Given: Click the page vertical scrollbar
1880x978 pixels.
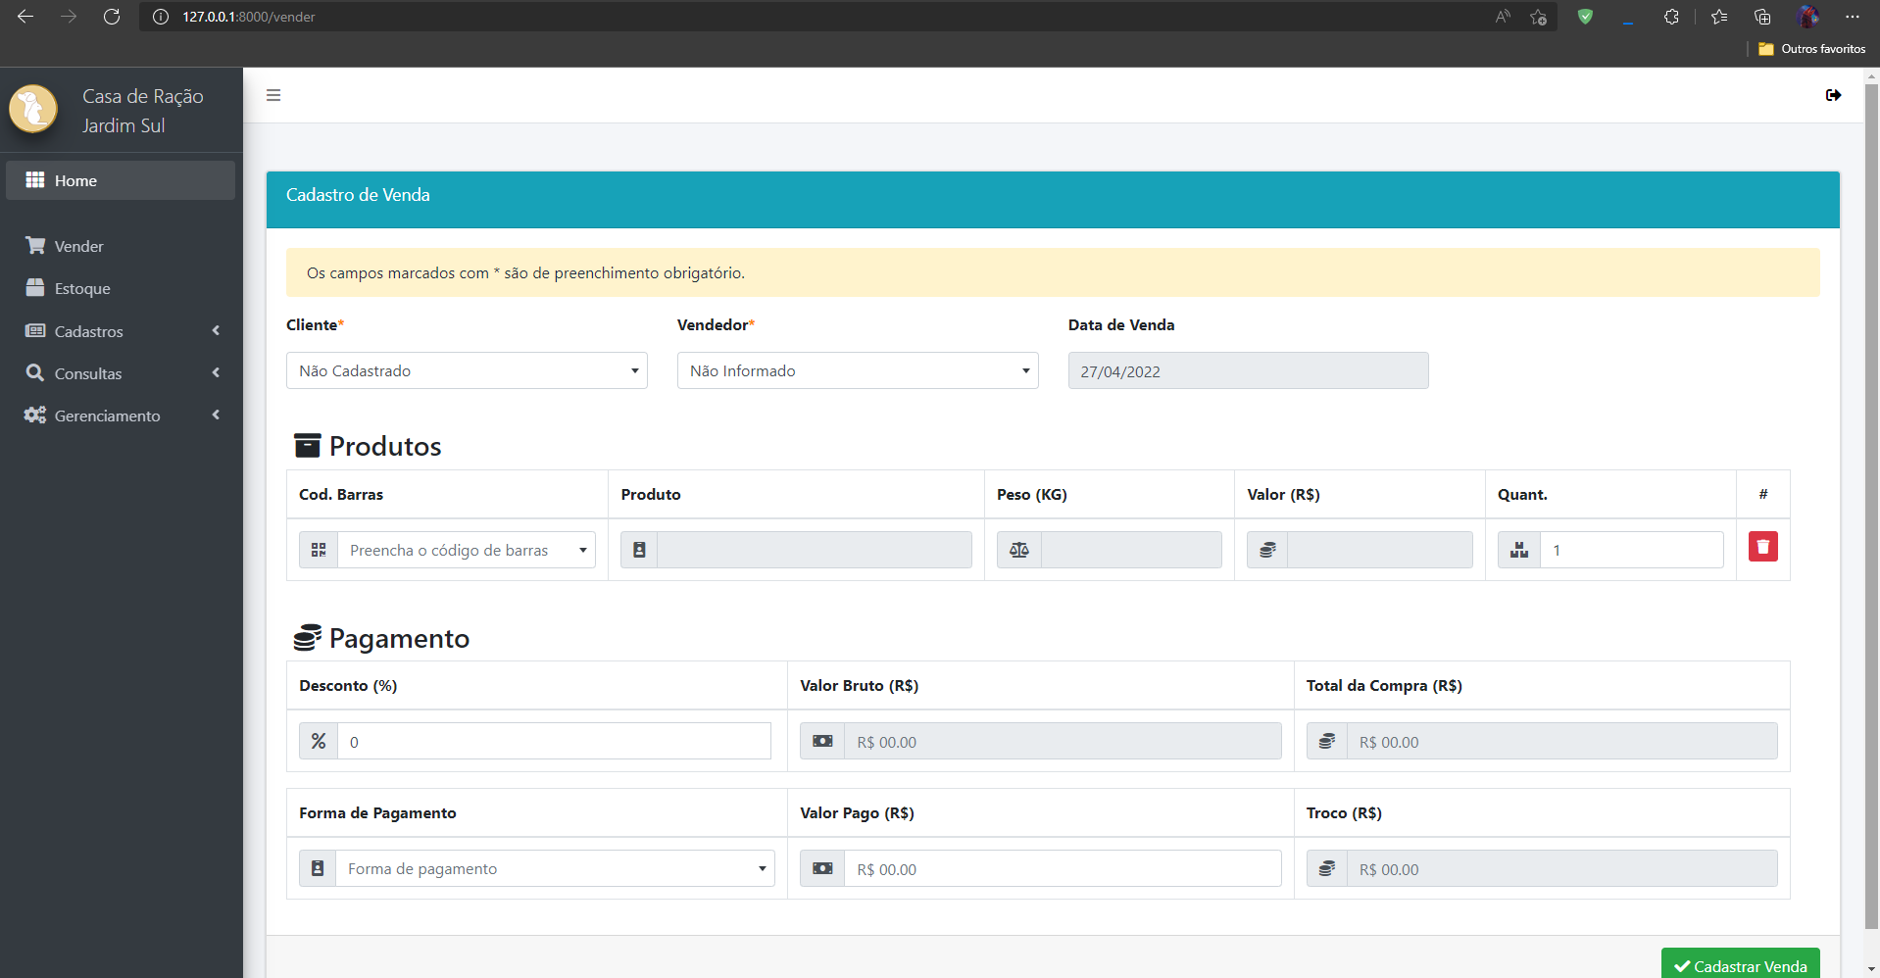Looking at the screenshot, I should click(x=1872, y=505).
